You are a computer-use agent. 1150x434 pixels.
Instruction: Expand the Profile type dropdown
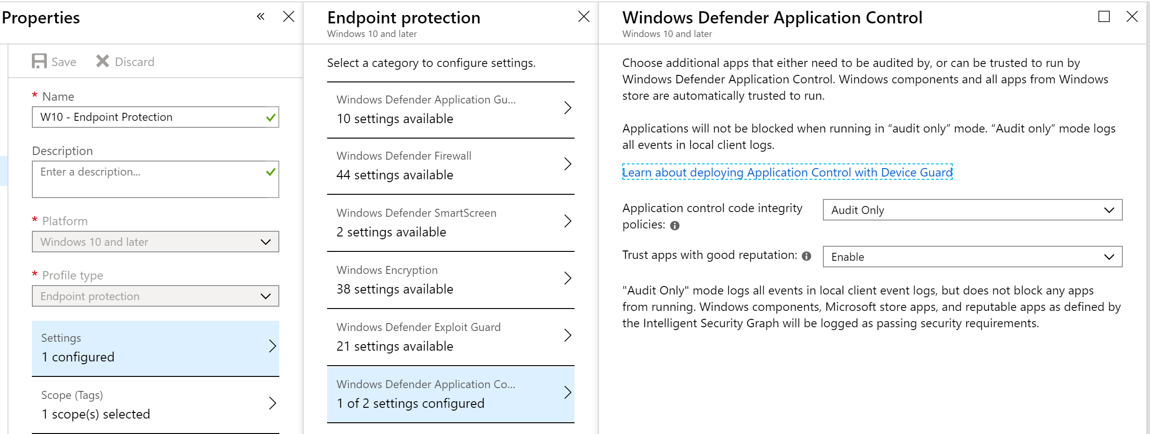155,296
